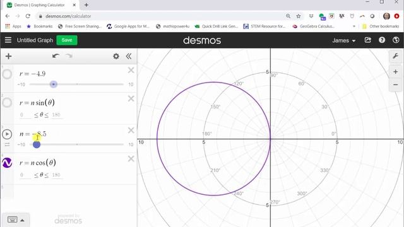Play the n slider animation
Image resolution: width=404 pixels, height=227 pixels.
[x=7, y=134]
